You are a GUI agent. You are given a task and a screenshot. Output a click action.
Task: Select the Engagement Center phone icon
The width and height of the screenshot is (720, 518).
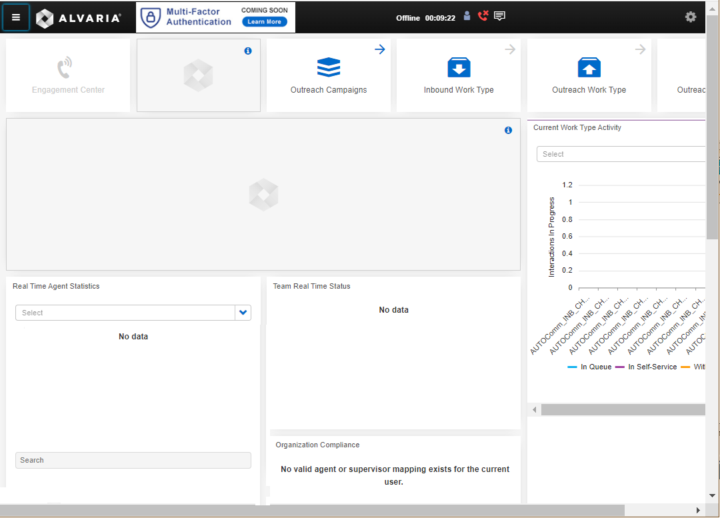(64, 67)
